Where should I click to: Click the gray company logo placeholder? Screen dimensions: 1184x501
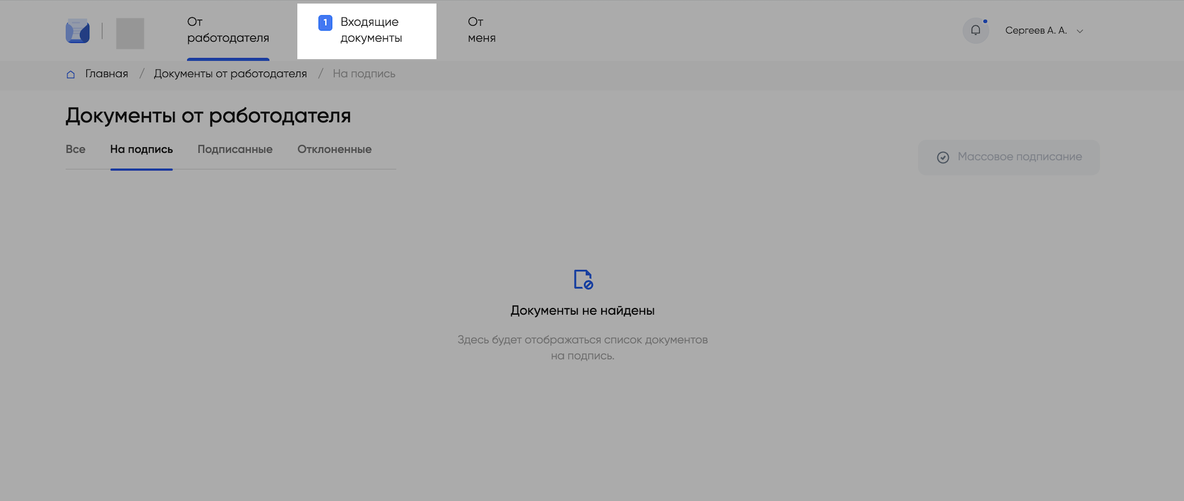tap(130, 33)
